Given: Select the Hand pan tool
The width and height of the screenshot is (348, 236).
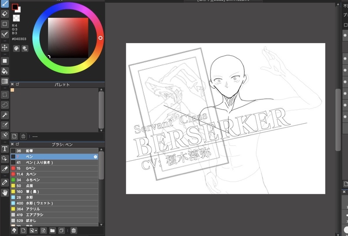Looking at the screenshot, I should tap(5, 192).
